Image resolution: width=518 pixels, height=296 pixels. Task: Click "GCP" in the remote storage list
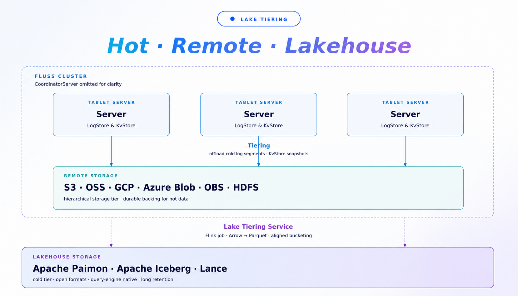124,187
